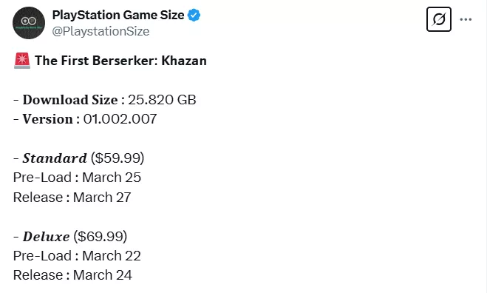Viewport: 487px width, 293px height.
Task: Select the Pre-Load March 25 line
Action: (77, 178)
